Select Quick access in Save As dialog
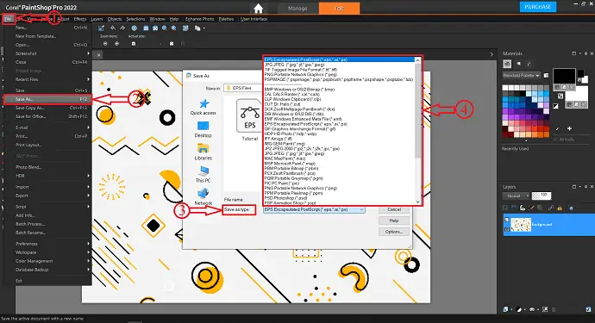This screenshot has width=595, height=323. pyautogui.click(x=203, y=107)
